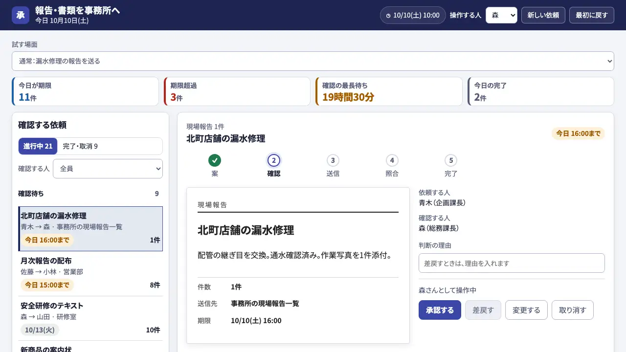Viewport: 626px width, 352px height.
Task: Open the 操作する人 dropdown showing 森
Action: coord(501,15)
